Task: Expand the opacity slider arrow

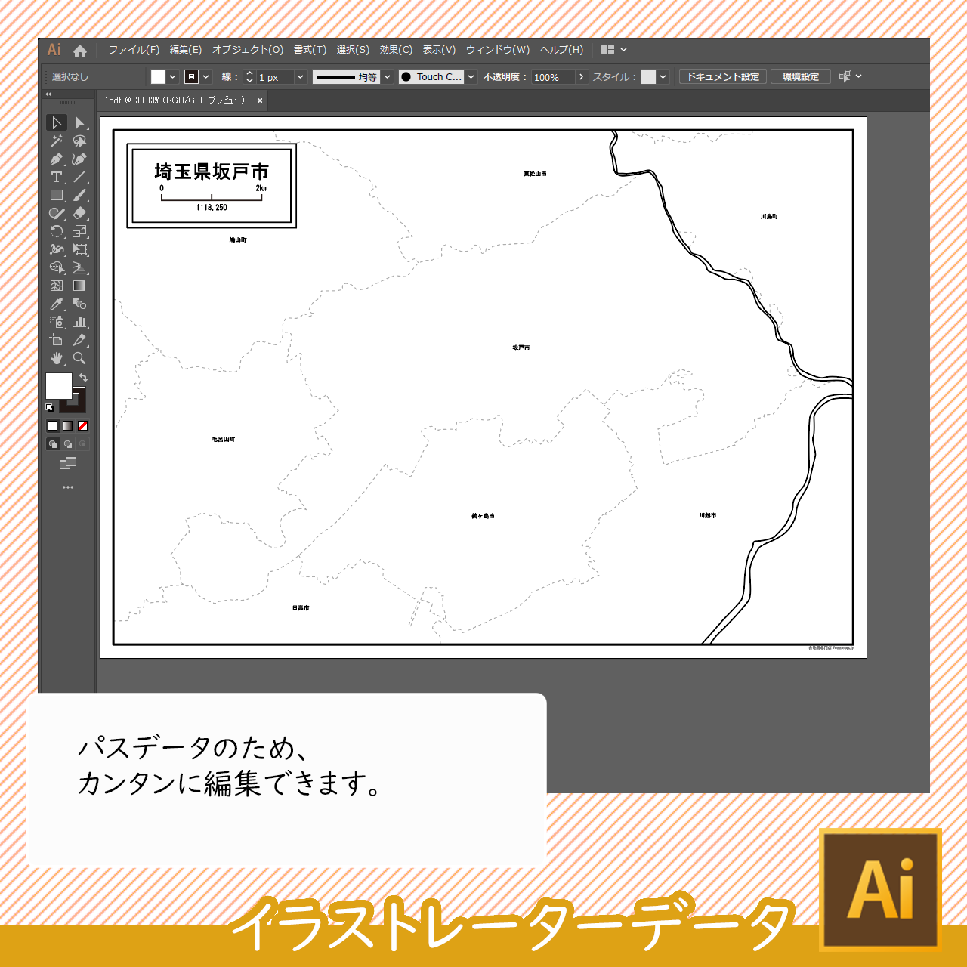Action: click(581, 76)
